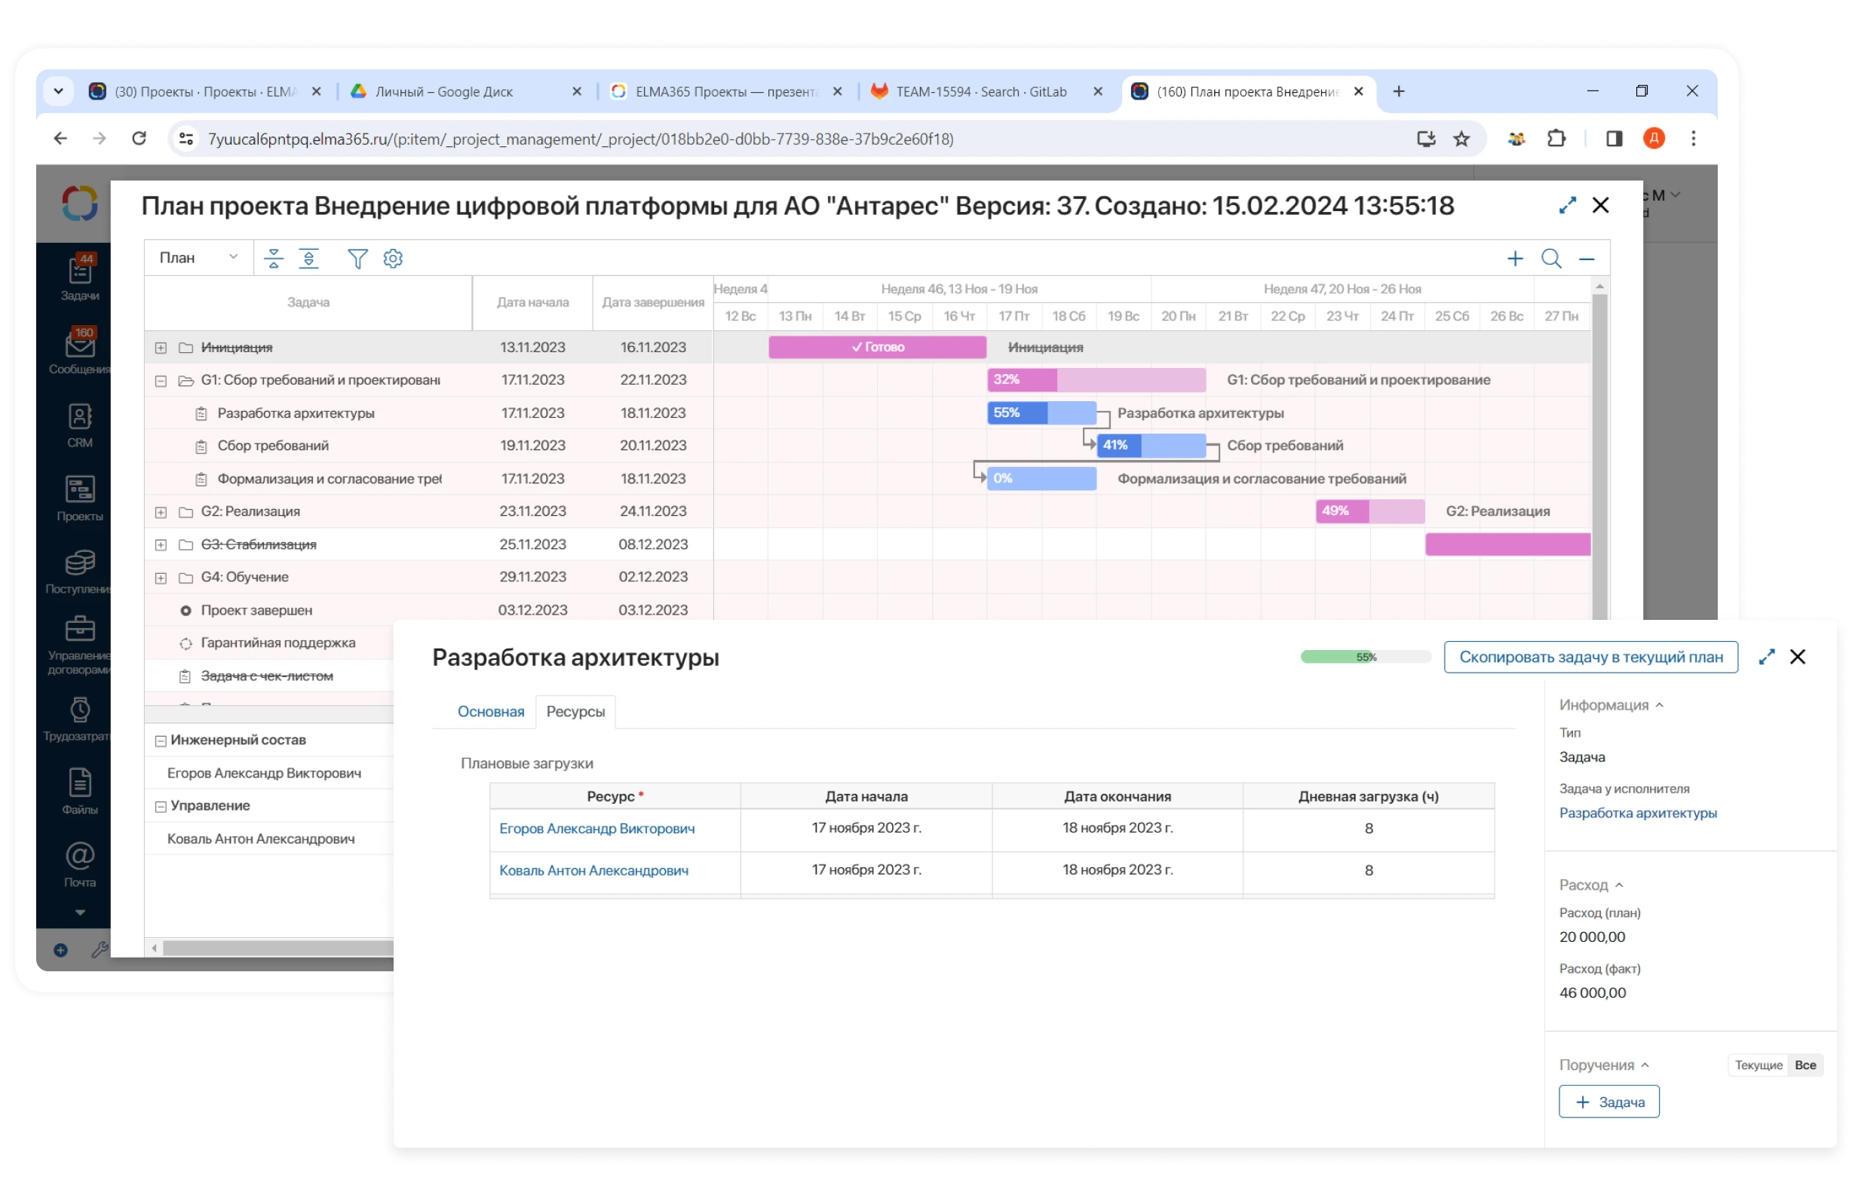Click the magnifier search icon on Gantt toolbar

click(1550, 259)
